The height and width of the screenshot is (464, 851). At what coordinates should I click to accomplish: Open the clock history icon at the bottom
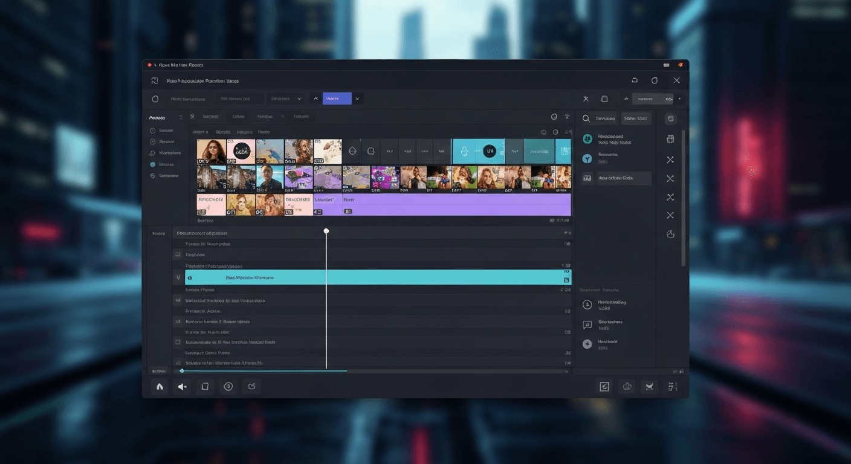pos(228,386)
